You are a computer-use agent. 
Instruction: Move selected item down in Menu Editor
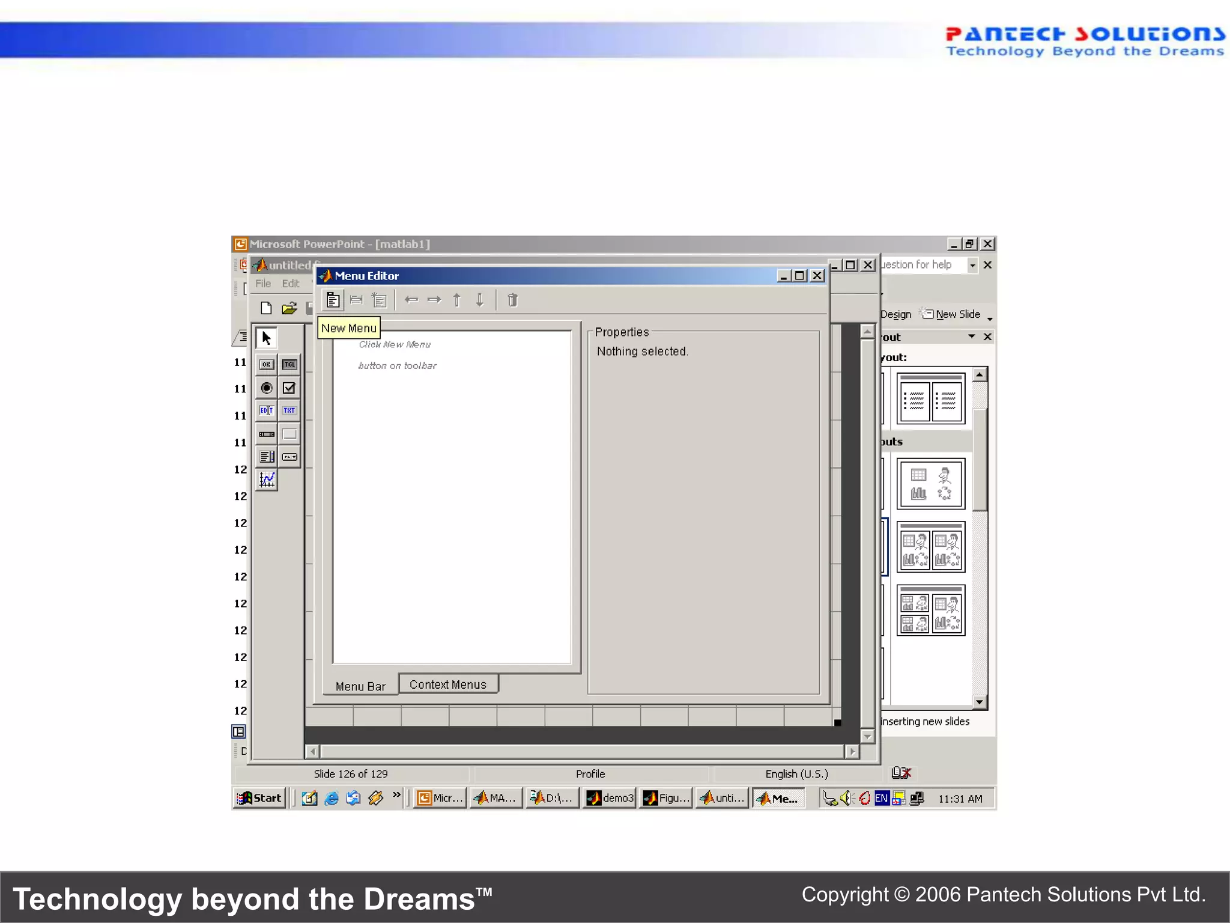click(480, 299)
